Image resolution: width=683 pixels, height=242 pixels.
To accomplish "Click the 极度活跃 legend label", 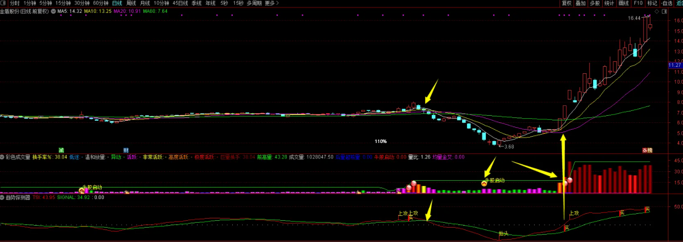I will [204, 157].
